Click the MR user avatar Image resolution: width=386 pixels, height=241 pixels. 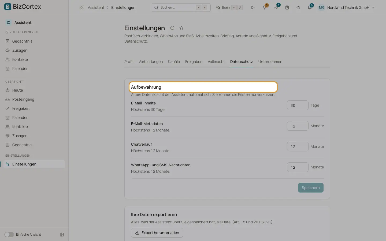click(x=321, y=7)
